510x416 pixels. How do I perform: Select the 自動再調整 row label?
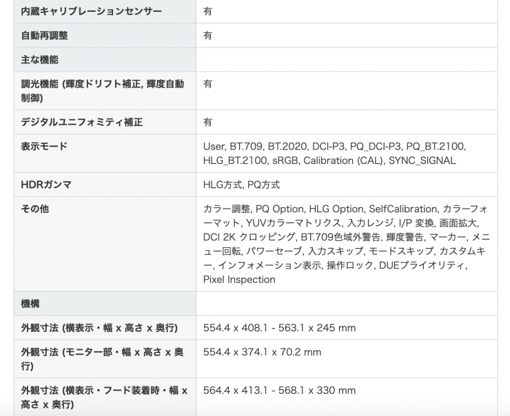45,36
